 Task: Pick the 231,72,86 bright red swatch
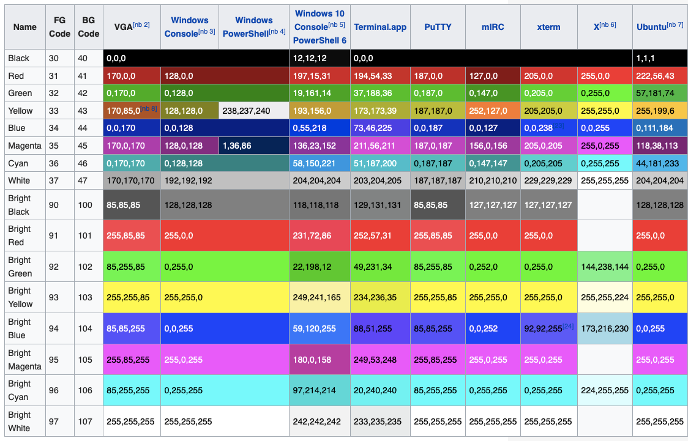[x=320, y=235]
